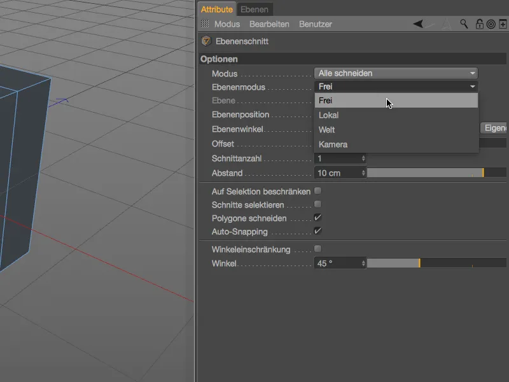
Task: Open new Attribute manager with plus icon
Action: (x=503, y=24)
